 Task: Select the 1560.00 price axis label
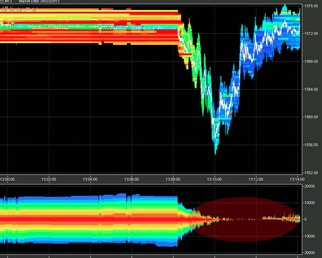(x=312, y=117)
